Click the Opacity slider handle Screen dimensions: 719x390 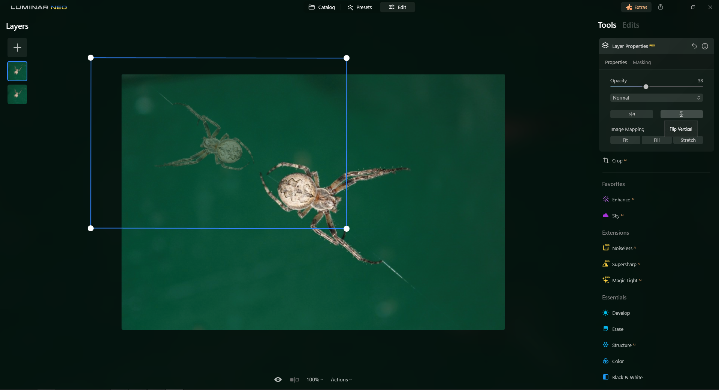646,87
